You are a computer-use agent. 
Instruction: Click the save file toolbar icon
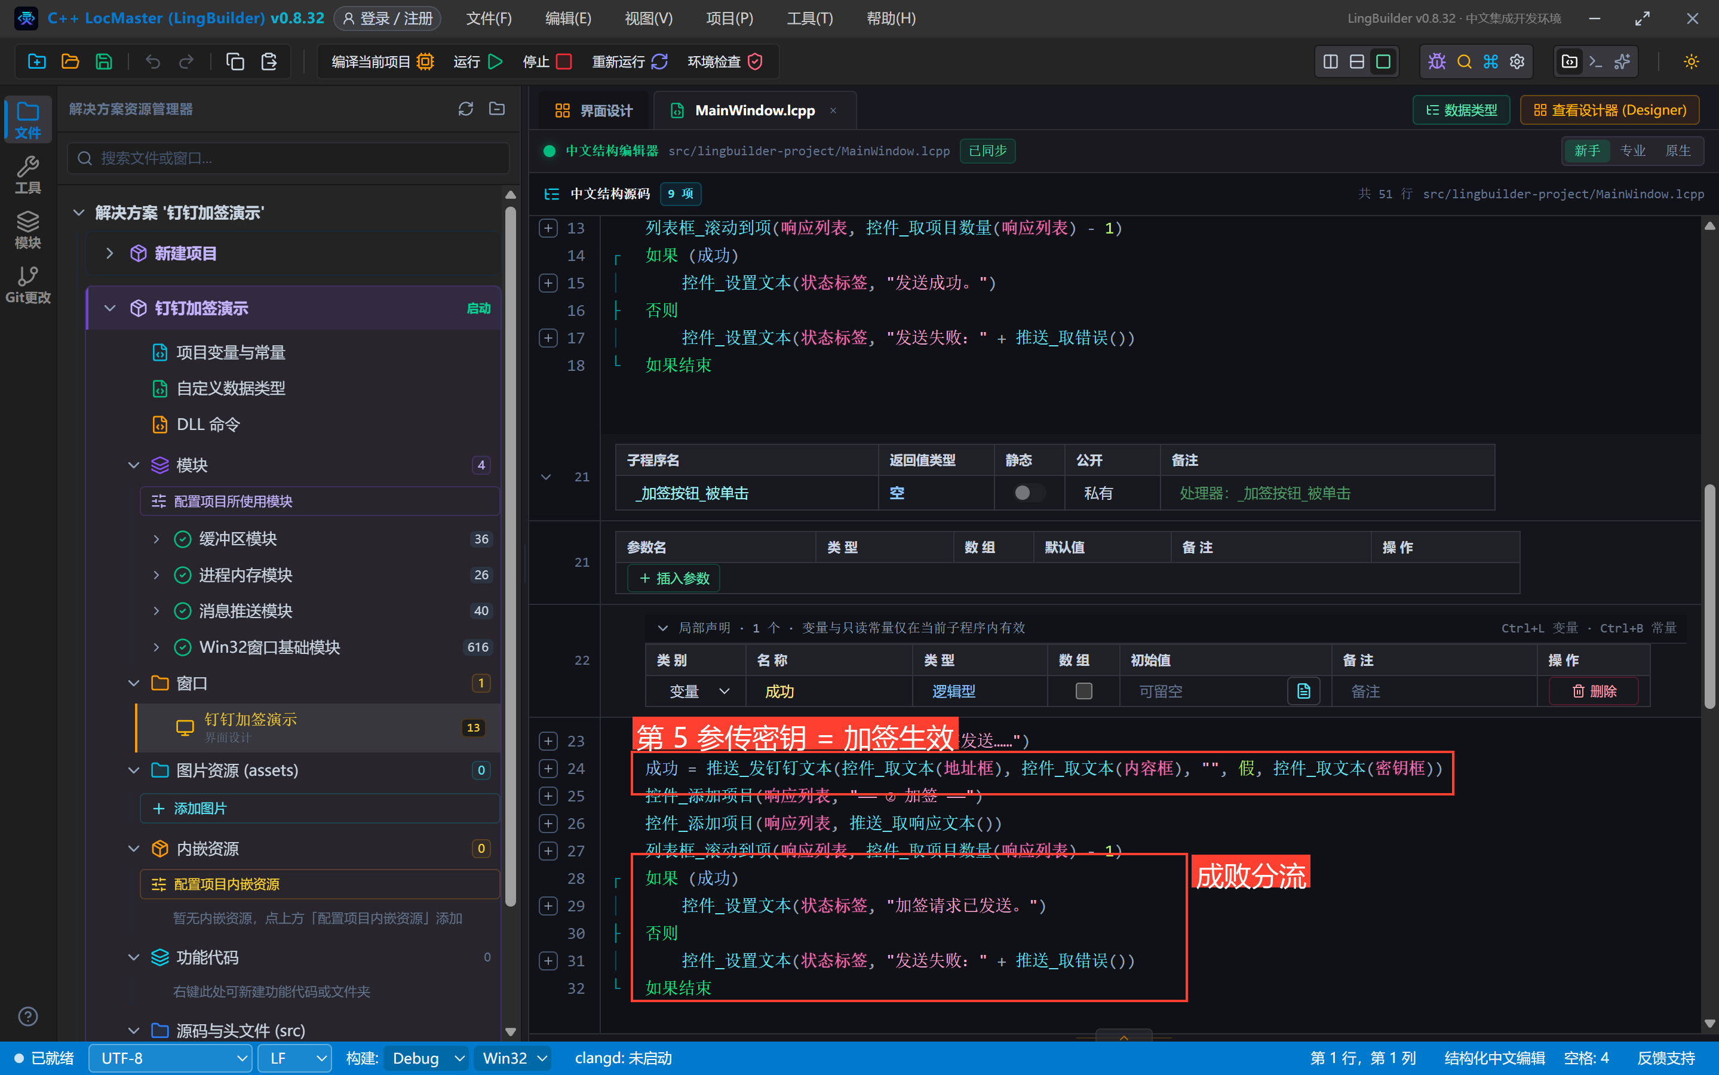click(104, 62)
